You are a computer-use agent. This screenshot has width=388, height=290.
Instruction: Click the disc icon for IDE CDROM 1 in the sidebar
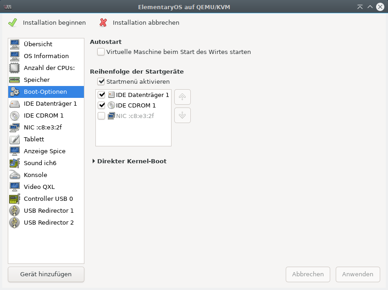tap(15, 116)
